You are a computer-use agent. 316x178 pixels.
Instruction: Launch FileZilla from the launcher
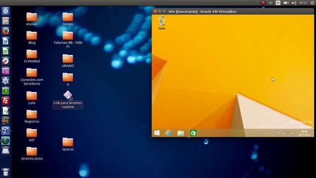(x=5, y=101)
